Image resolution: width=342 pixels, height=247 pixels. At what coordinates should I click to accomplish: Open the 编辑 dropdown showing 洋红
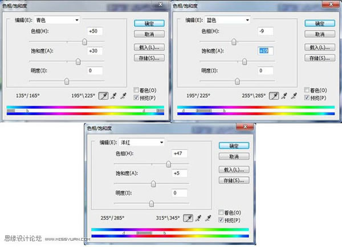(142, 143)
